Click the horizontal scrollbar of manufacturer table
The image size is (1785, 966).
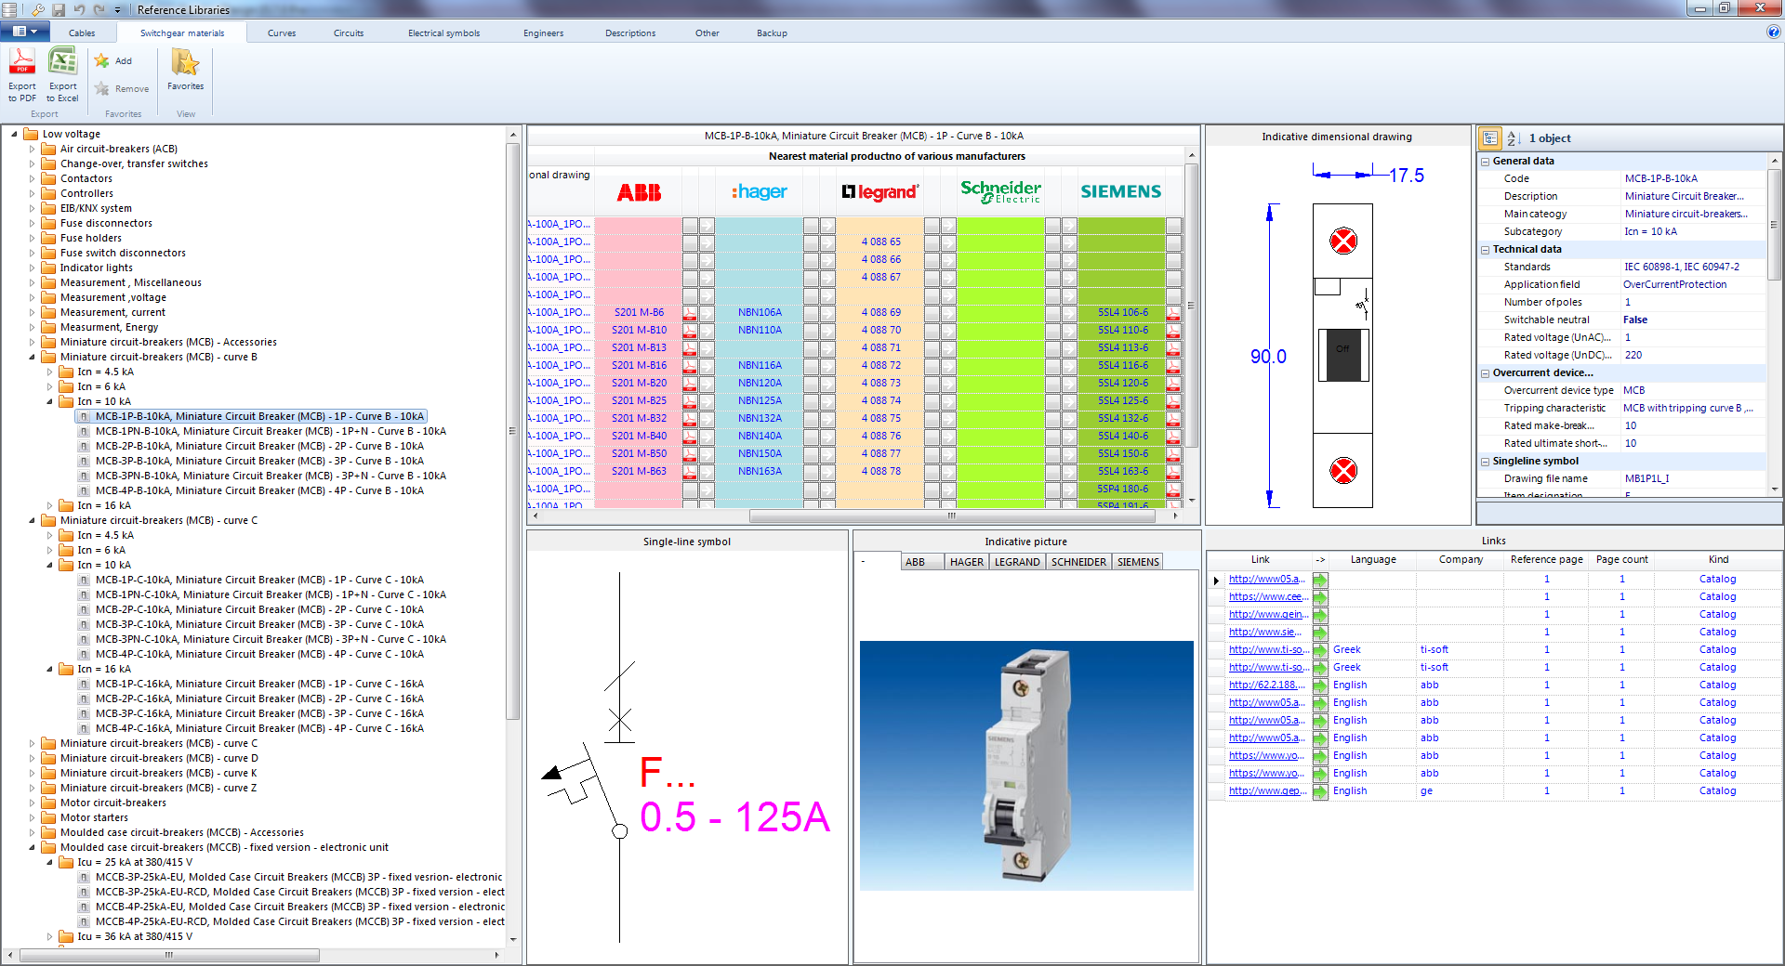950,516
